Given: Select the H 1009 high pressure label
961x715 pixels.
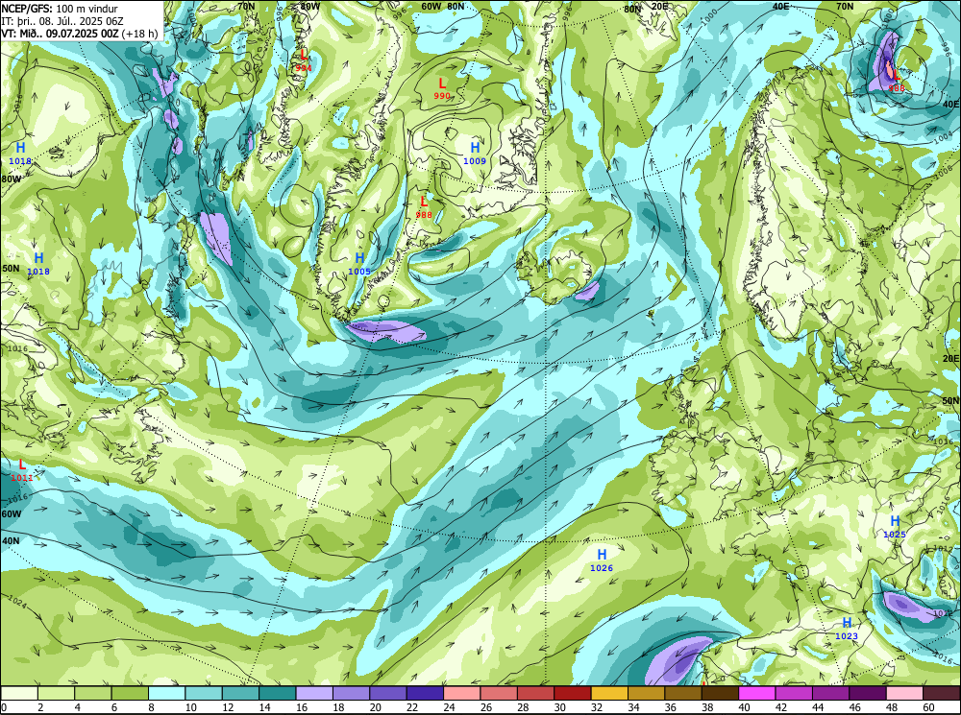Looking at the screenshot, I should point(475,154).
